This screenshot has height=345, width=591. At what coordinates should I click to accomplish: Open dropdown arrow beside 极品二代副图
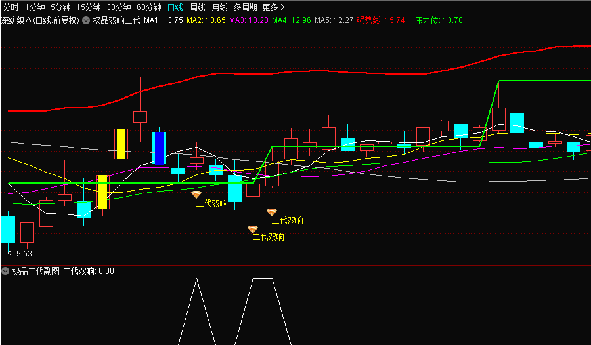tap(5, 271)
